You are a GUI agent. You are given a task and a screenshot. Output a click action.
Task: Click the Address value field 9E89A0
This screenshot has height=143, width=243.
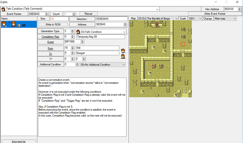pos(110,24)
